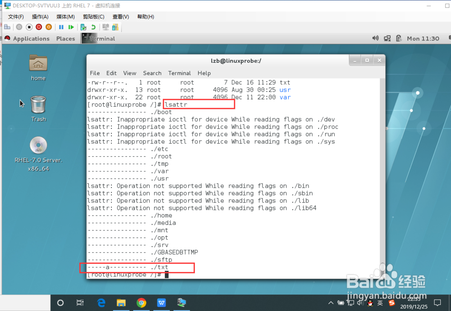Open the 查看(V) menu
The width and height of the screenshot is (451, 311).
(x=120, y=17)
